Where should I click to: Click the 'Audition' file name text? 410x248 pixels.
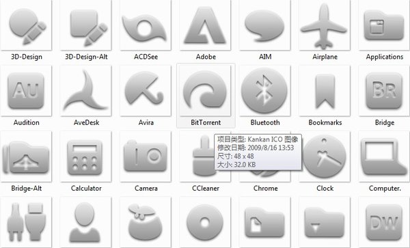[x=27, y=122]
